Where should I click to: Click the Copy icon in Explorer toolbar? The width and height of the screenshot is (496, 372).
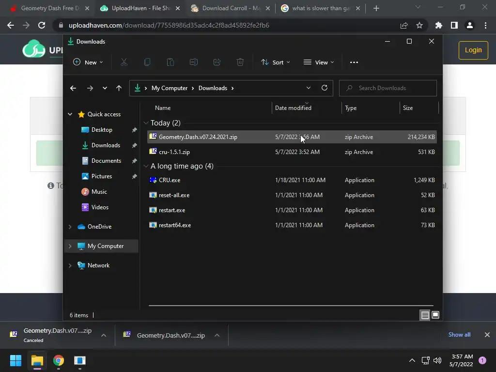coord(147,62)
